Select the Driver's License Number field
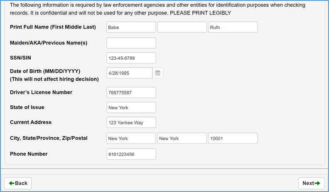Viewport: 329px width, 192px height. [131, 92]
